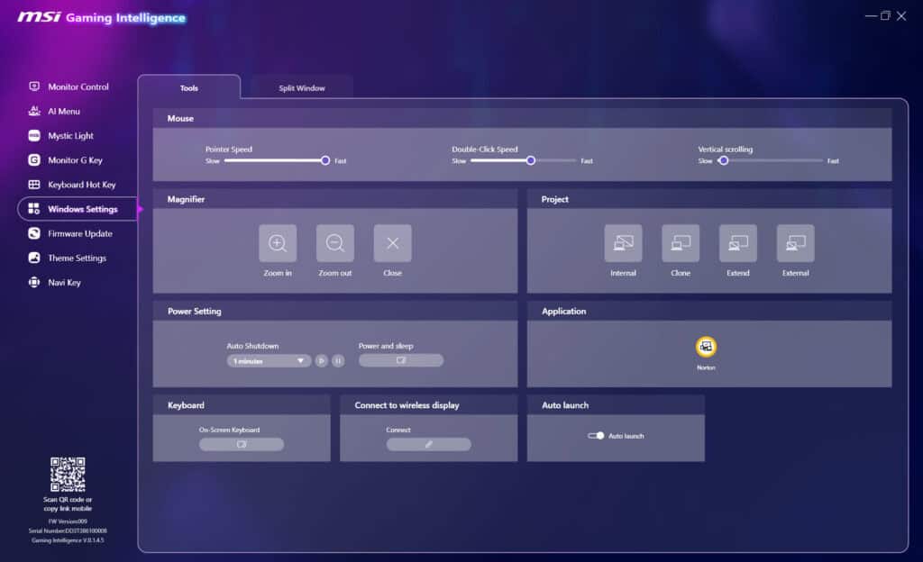This screenshot has height=562, width=923.
Task: Pause the Auto Shutdown timer
Action: coord(338,360)
